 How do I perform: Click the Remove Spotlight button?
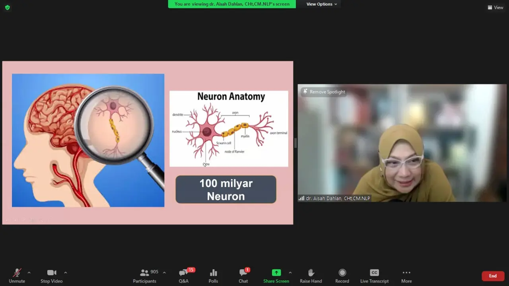coord(324,92)
